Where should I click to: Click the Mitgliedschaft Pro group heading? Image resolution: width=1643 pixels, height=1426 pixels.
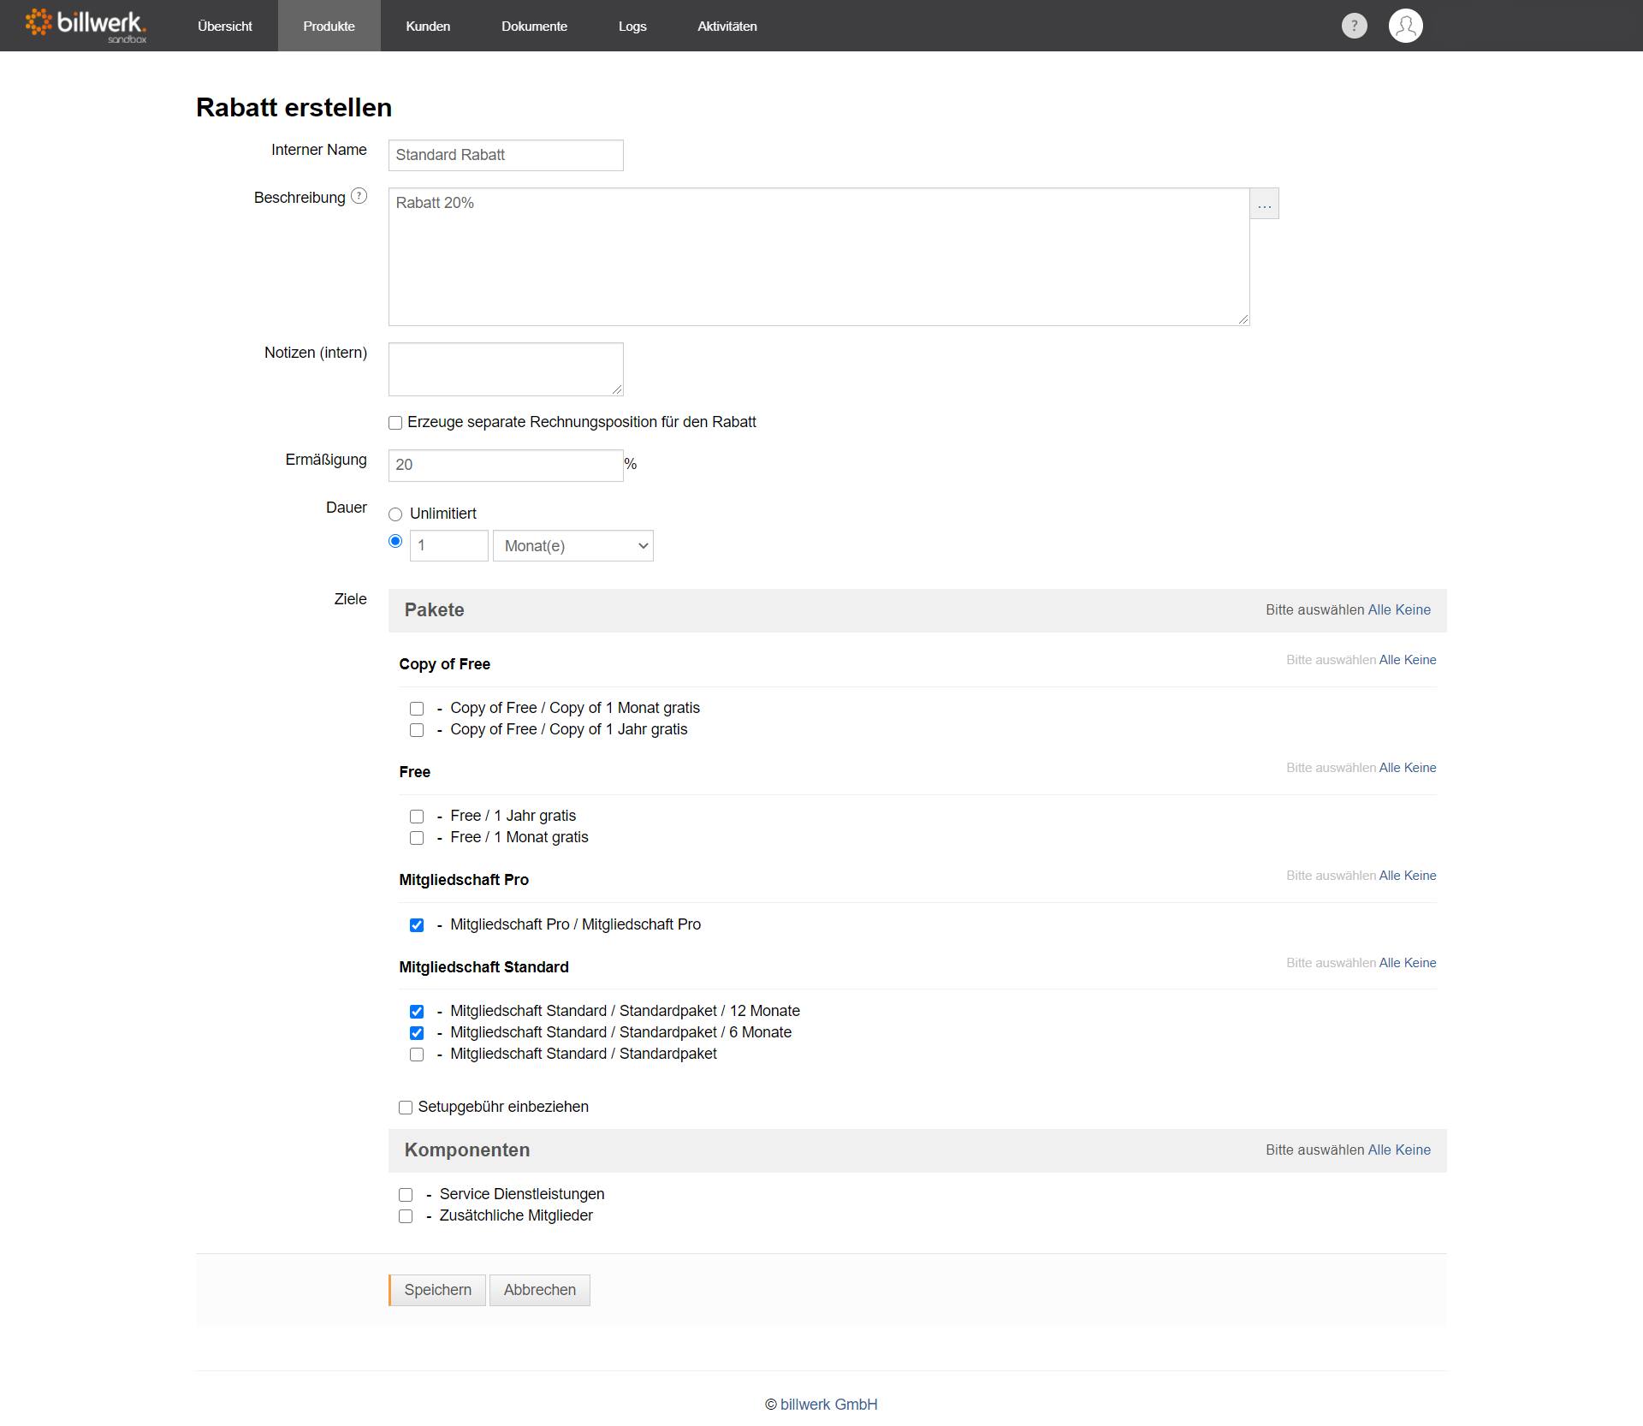tap(464, 880)
